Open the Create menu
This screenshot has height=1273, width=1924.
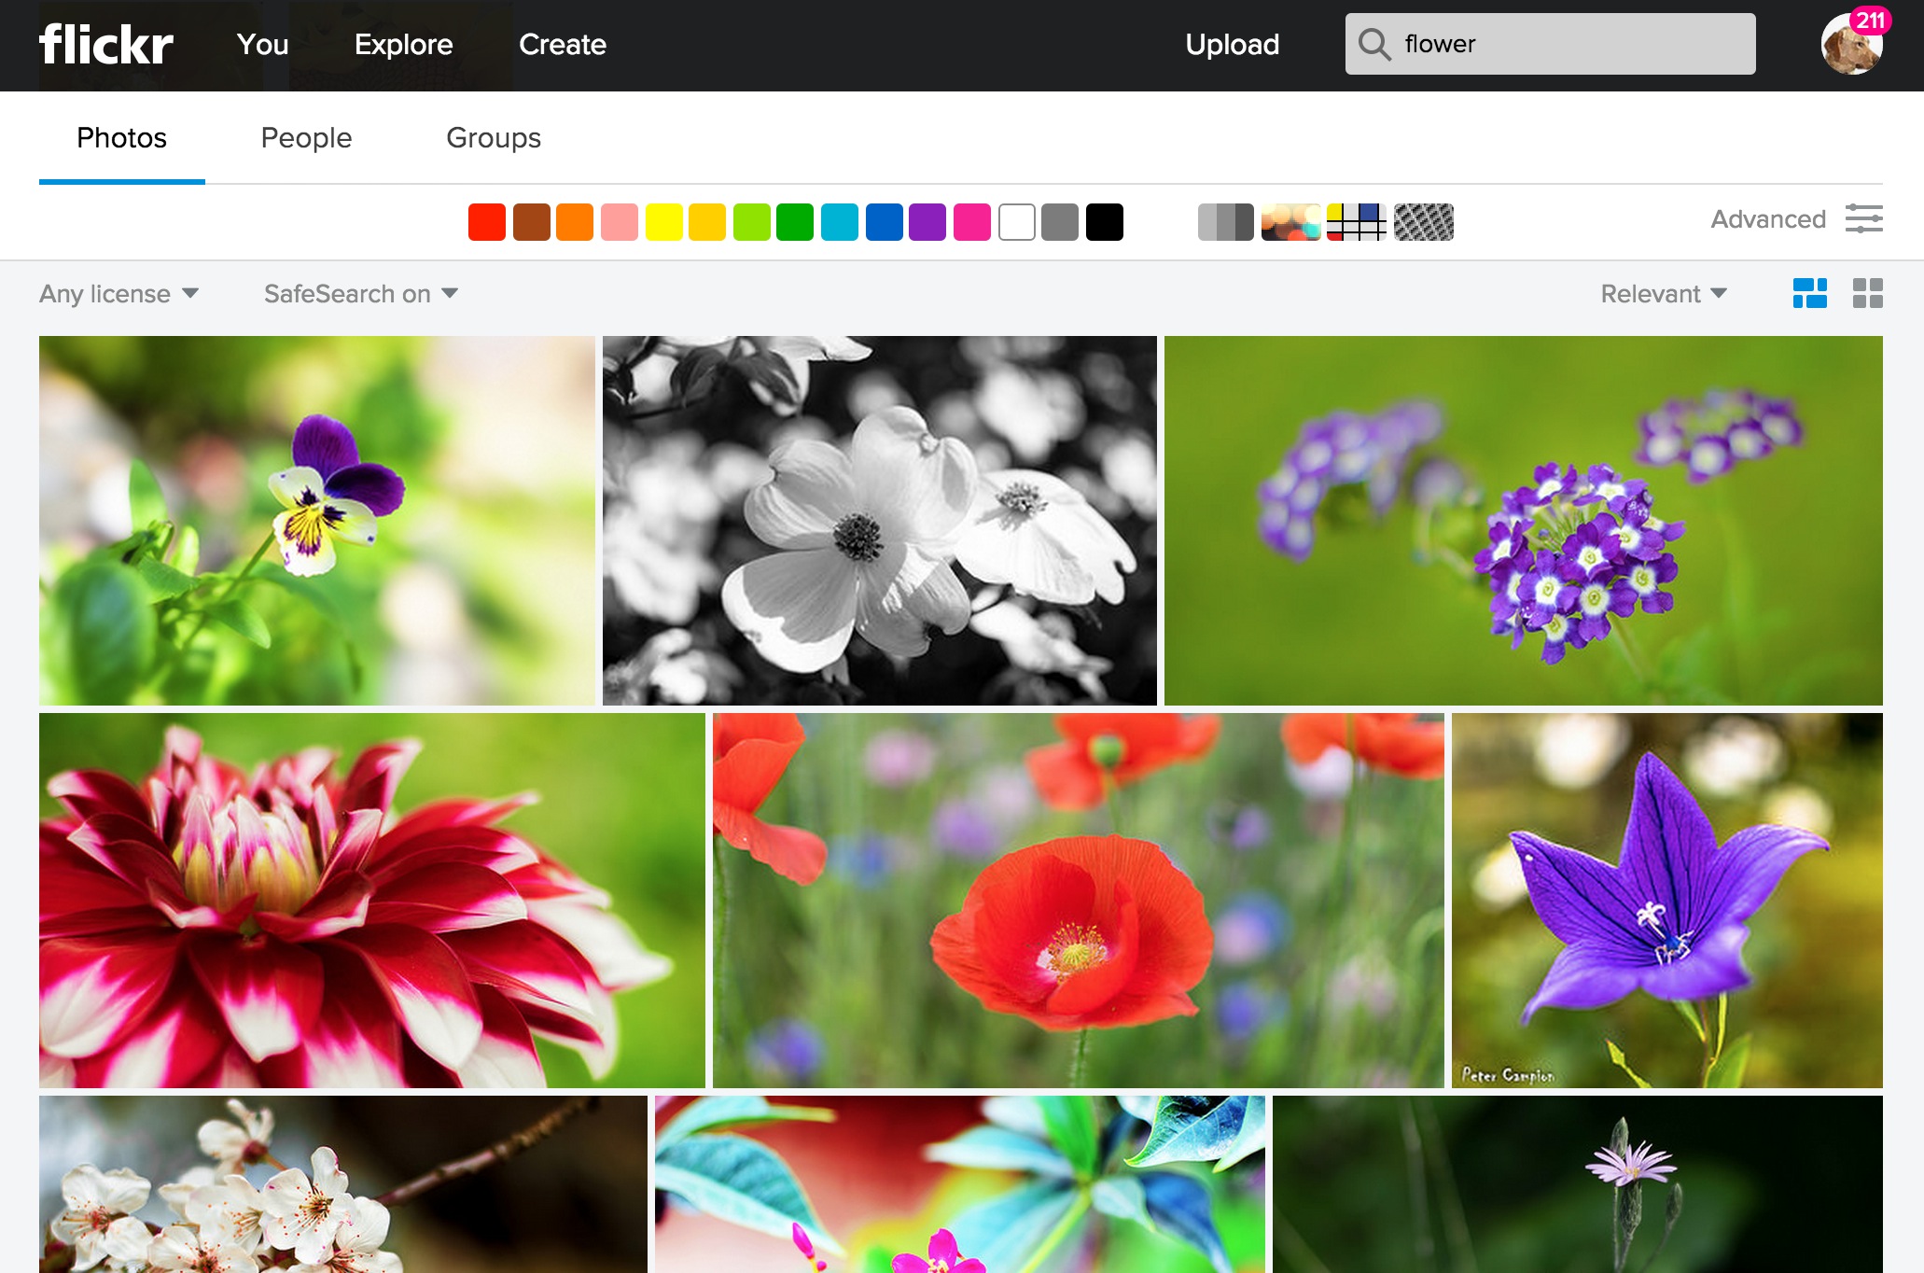(x=563, y=45)
